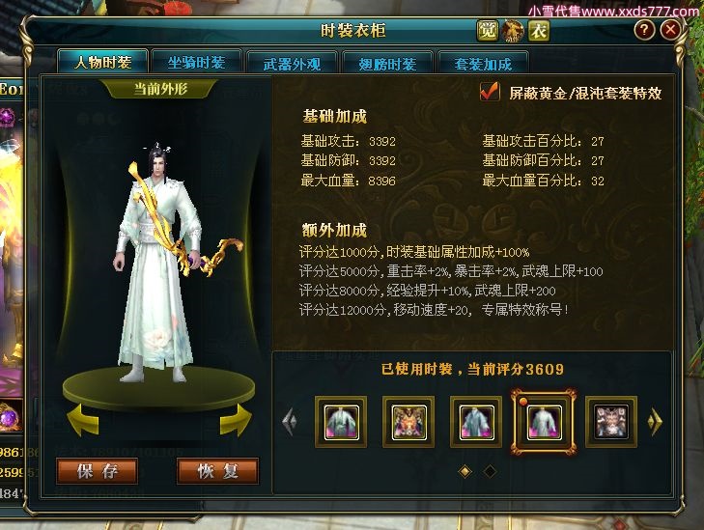The width and height of the screenshot is (704, 530).
Task: Open the 武器外观 tab
Action: tap(292, 64)
